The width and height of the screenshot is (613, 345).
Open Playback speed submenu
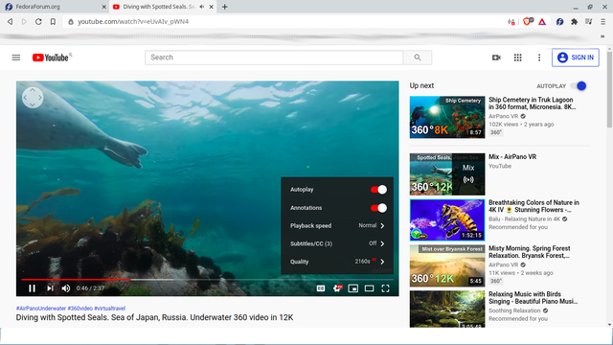pos(337,226)
